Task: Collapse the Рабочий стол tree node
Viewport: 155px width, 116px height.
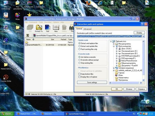Action: point(111,42)
